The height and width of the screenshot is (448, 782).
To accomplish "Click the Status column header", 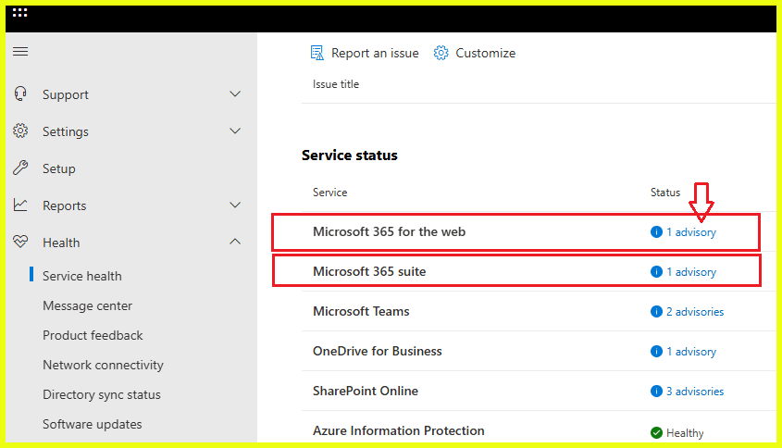I will pyautogui.click(x=664, y=193).
